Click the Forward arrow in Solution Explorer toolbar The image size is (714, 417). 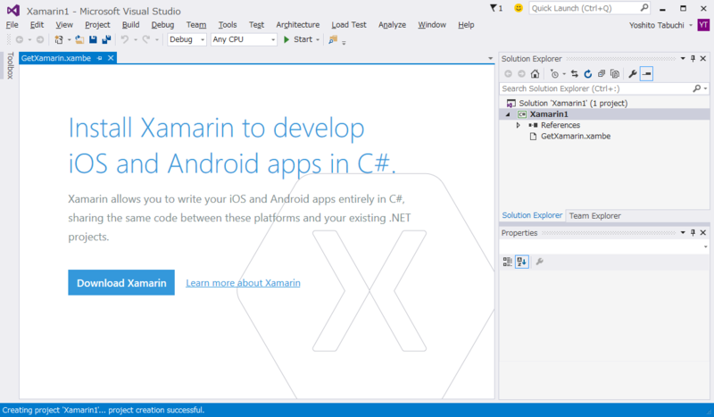521,74
